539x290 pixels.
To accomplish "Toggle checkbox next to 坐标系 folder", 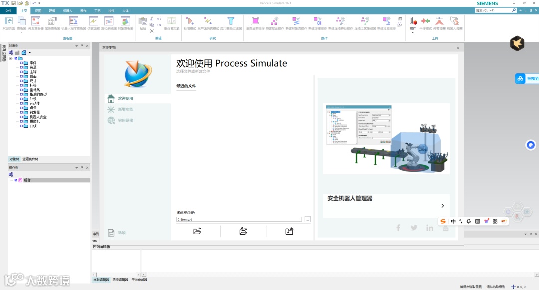I will click(x=21, y=90).
